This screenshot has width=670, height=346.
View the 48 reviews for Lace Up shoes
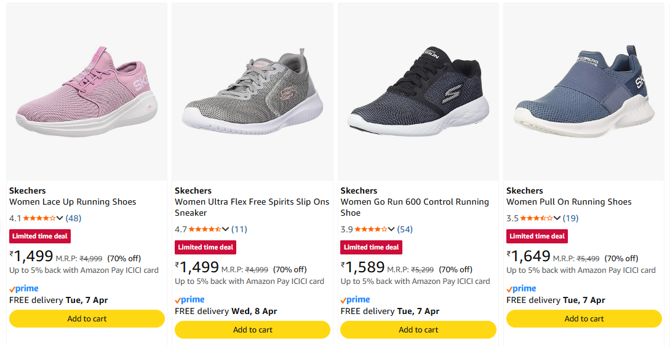74,218
